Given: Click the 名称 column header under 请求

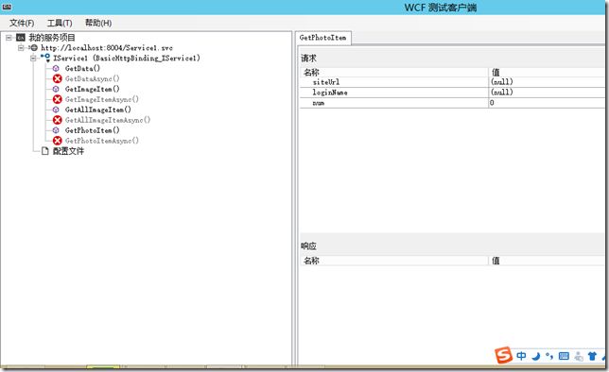Looking at the screenshot, I should [x=394, y=72].
